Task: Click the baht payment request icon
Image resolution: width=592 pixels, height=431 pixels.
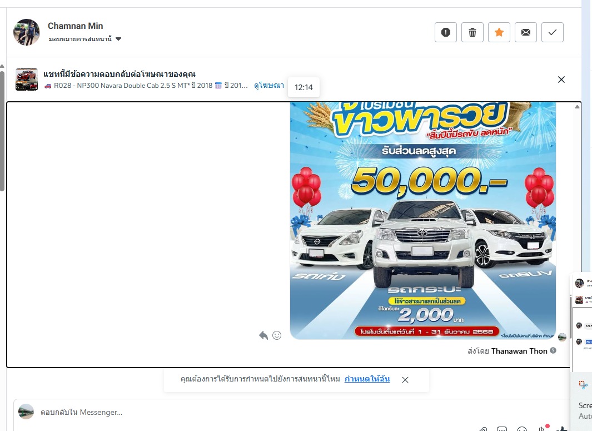Action: coord(543,428)
